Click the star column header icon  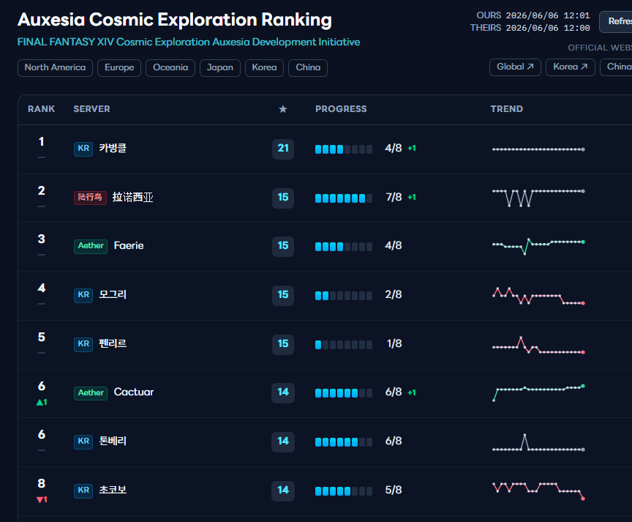coord(283,109)
